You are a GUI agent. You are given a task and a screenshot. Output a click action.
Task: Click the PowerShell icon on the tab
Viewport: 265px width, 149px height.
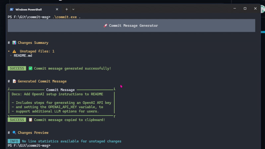click(12, 10)
